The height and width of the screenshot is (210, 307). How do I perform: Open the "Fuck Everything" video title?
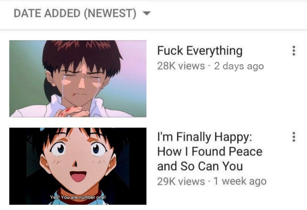[x=200, y=51]
